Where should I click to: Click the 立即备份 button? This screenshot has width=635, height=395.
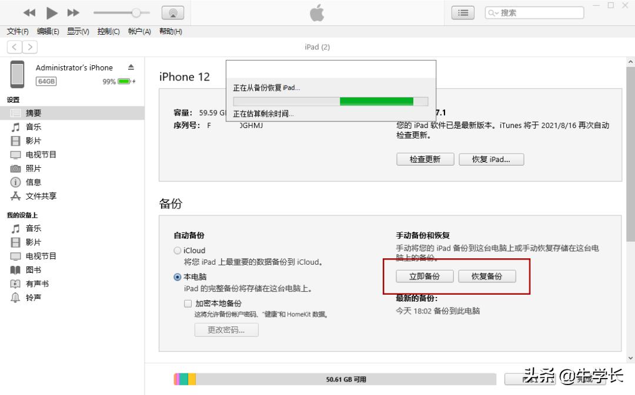tap(425, 276)
